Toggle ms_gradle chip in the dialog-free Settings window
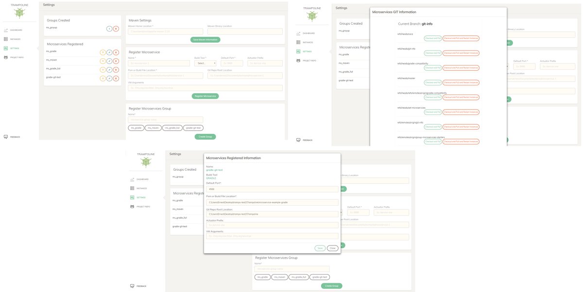 click(x=136, y=128)
